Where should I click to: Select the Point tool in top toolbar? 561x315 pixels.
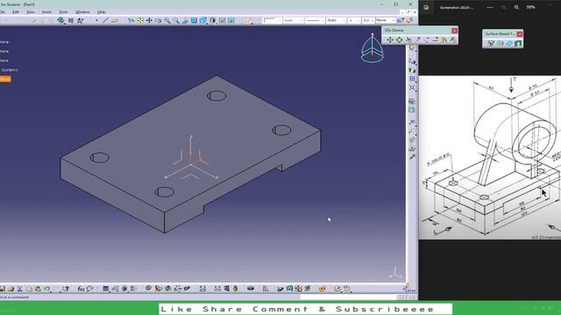point(96,21)
